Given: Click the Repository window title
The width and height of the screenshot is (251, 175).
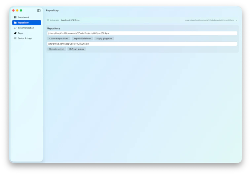Looking at the screenshot, I should tap(52, 11).
